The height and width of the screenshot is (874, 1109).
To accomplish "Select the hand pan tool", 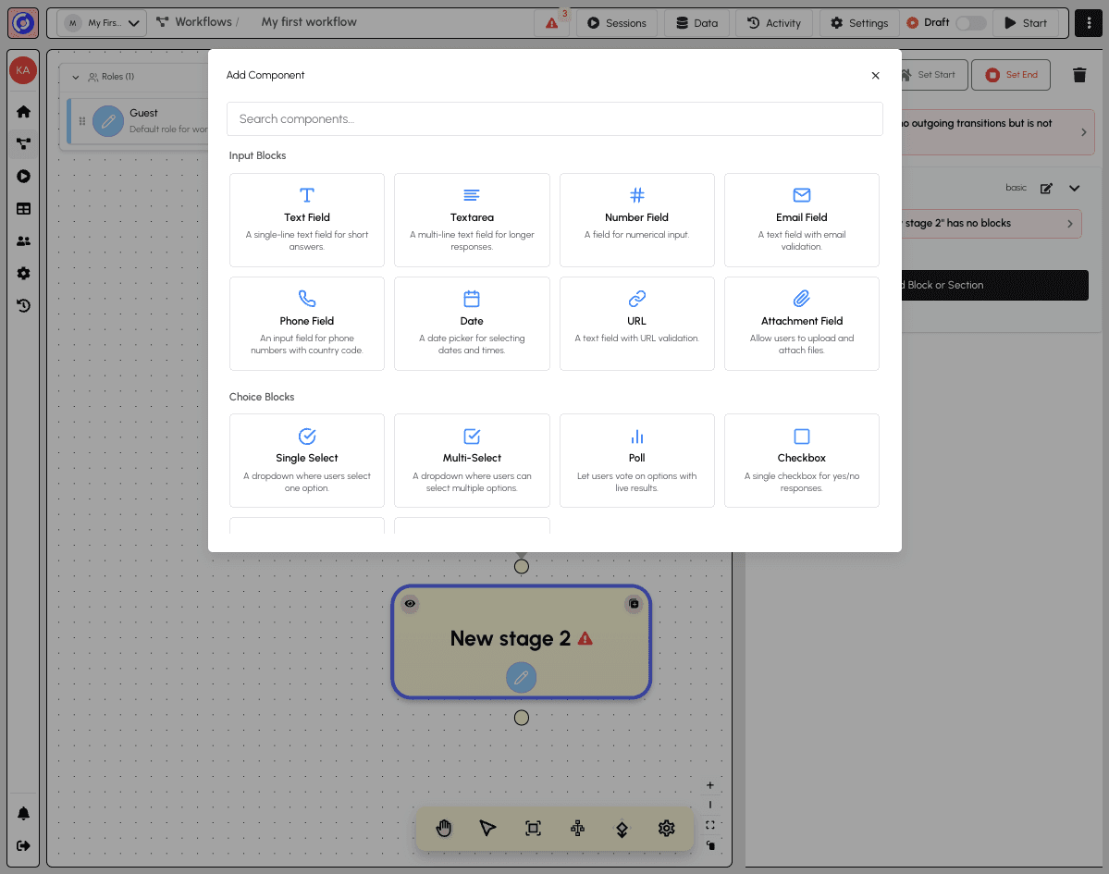I will [x=444, y=828].
